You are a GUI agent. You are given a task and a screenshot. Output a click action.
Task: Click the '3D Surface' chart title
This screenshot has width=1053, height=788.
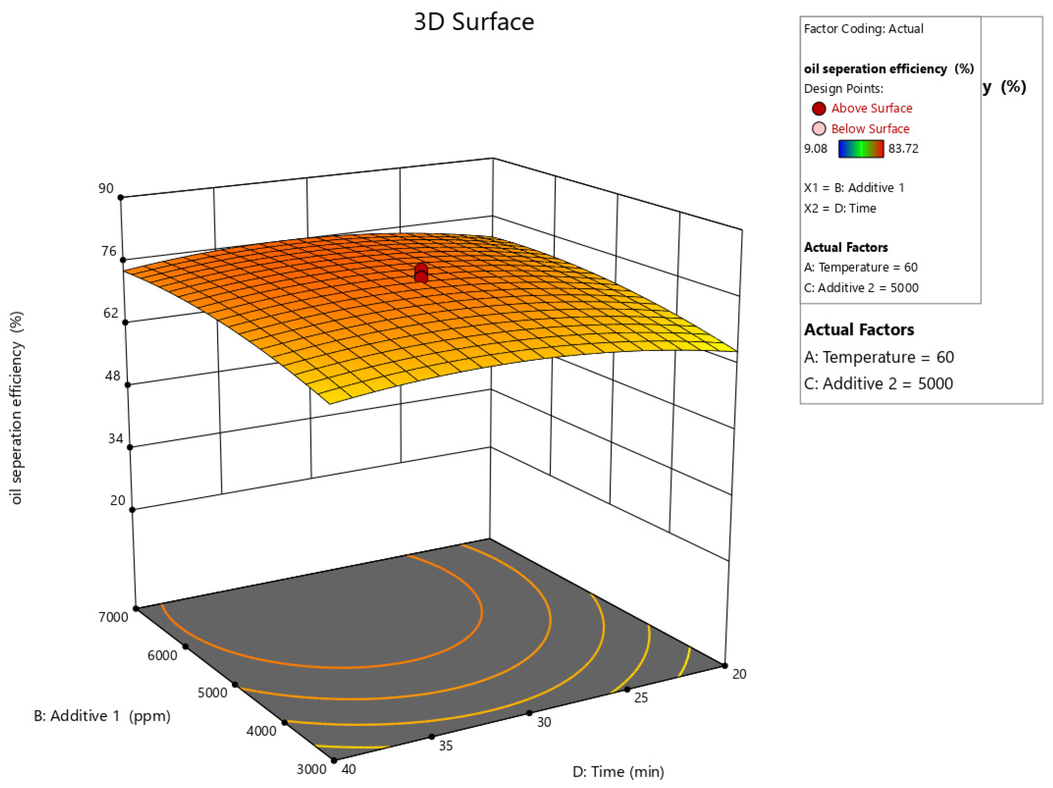[474, 22]
